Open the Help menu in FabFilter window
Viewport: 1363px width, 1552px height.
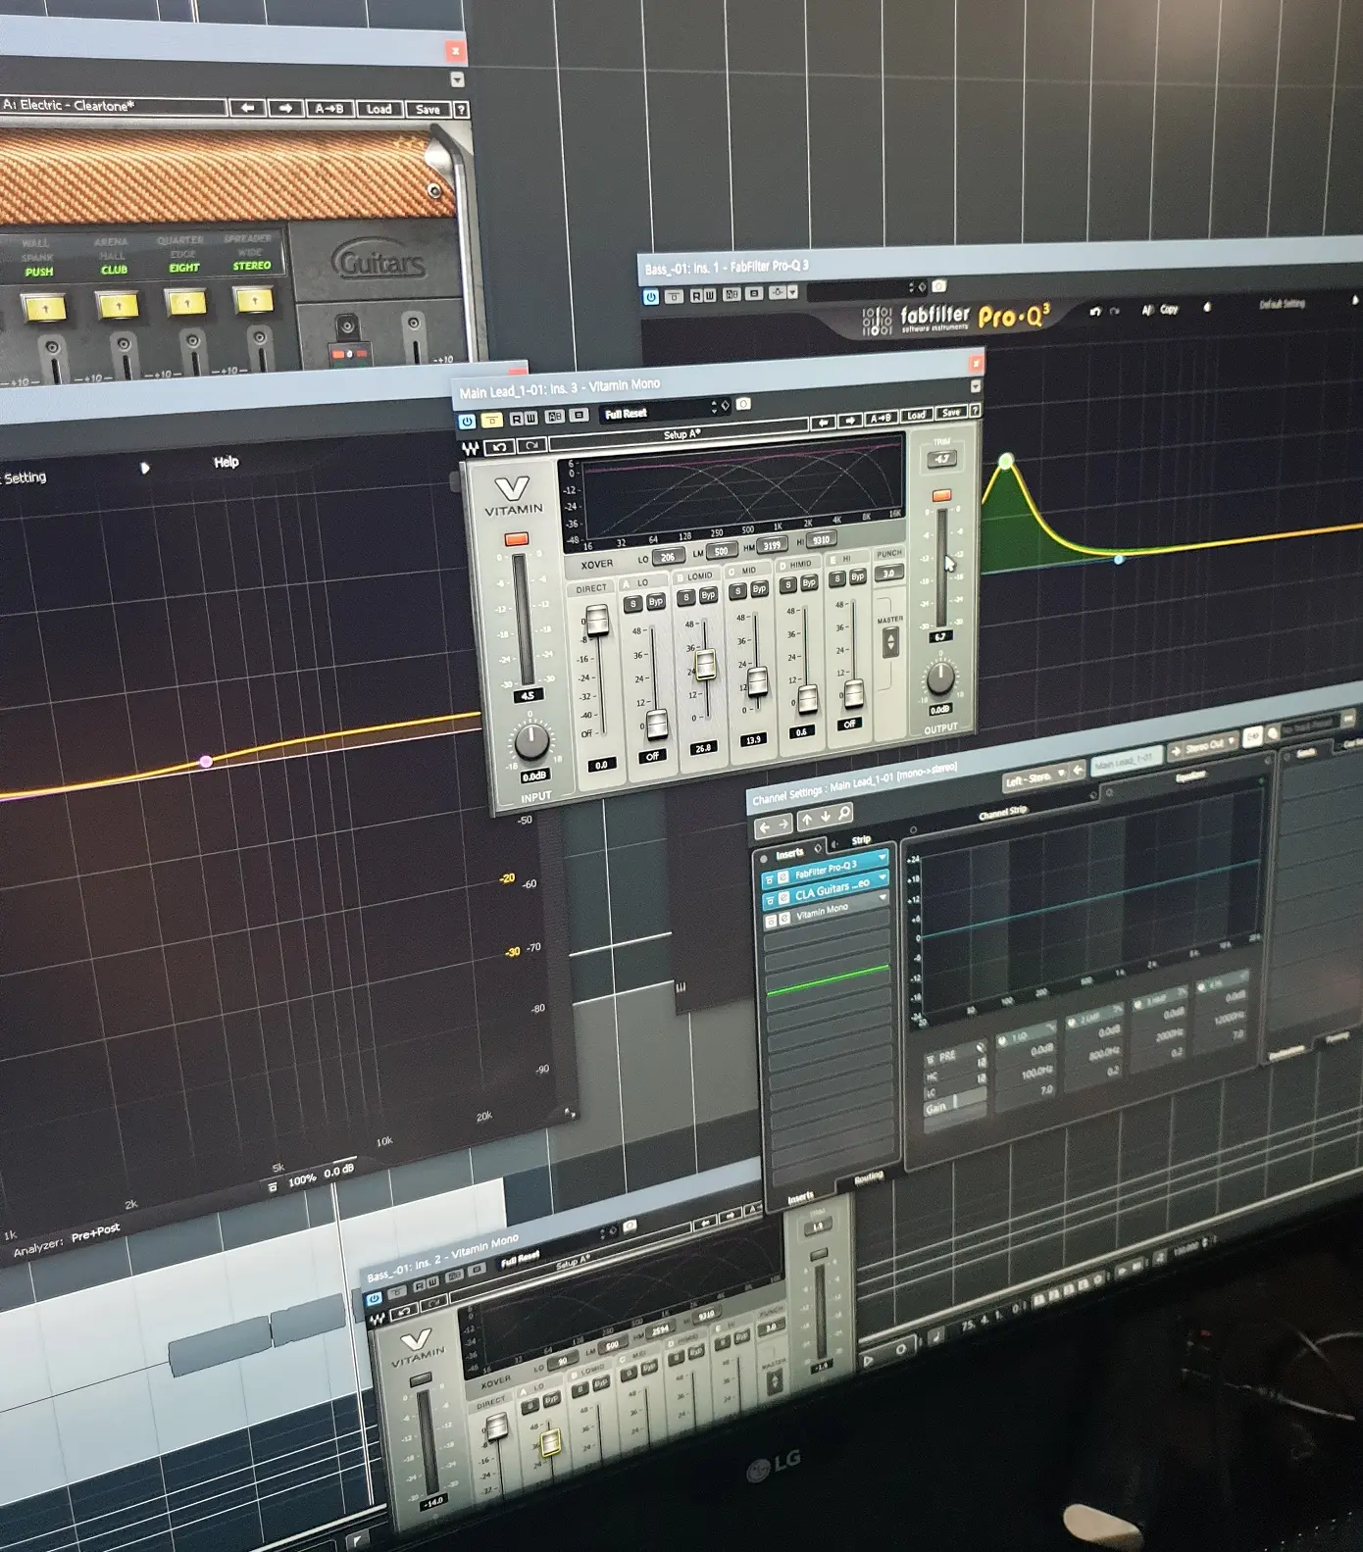pyautogui.click(x=227, y=462)
